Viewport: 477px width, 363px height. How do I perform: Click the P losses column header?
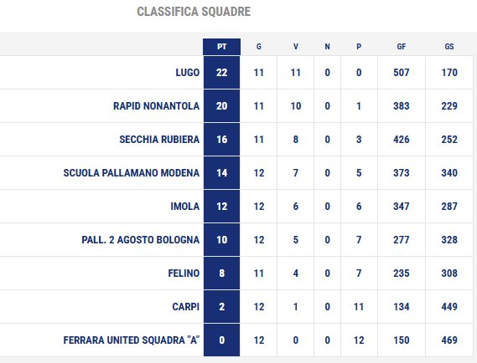[359, 47]
